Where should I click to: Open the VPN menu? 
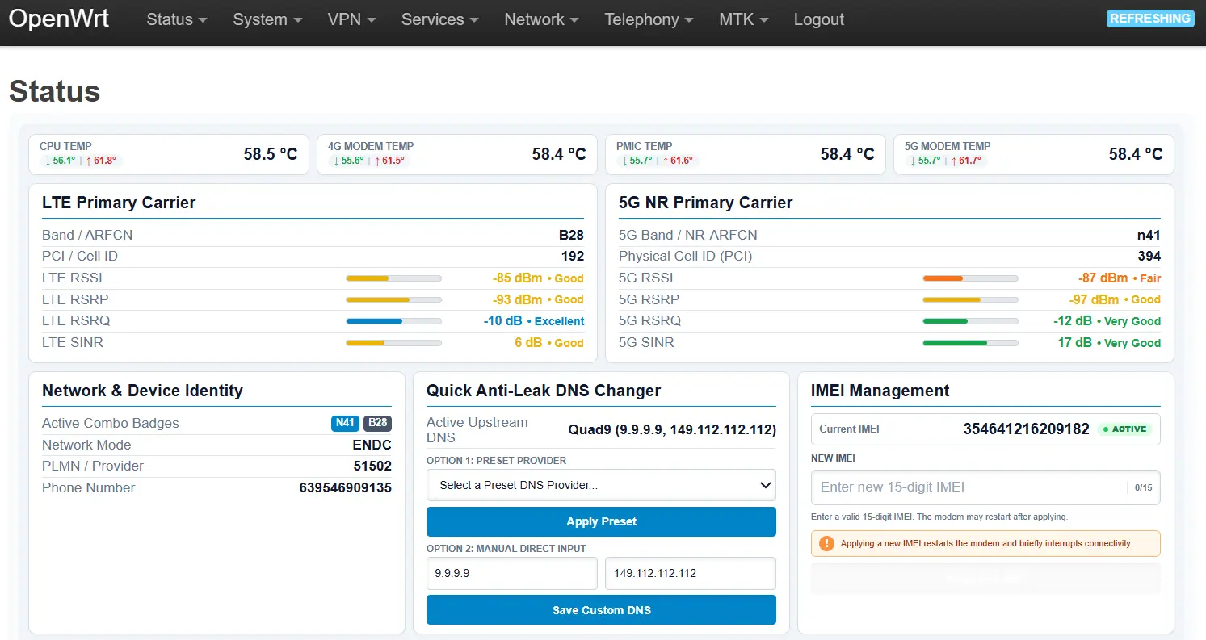pyautogui.click(x=351, y=19)
